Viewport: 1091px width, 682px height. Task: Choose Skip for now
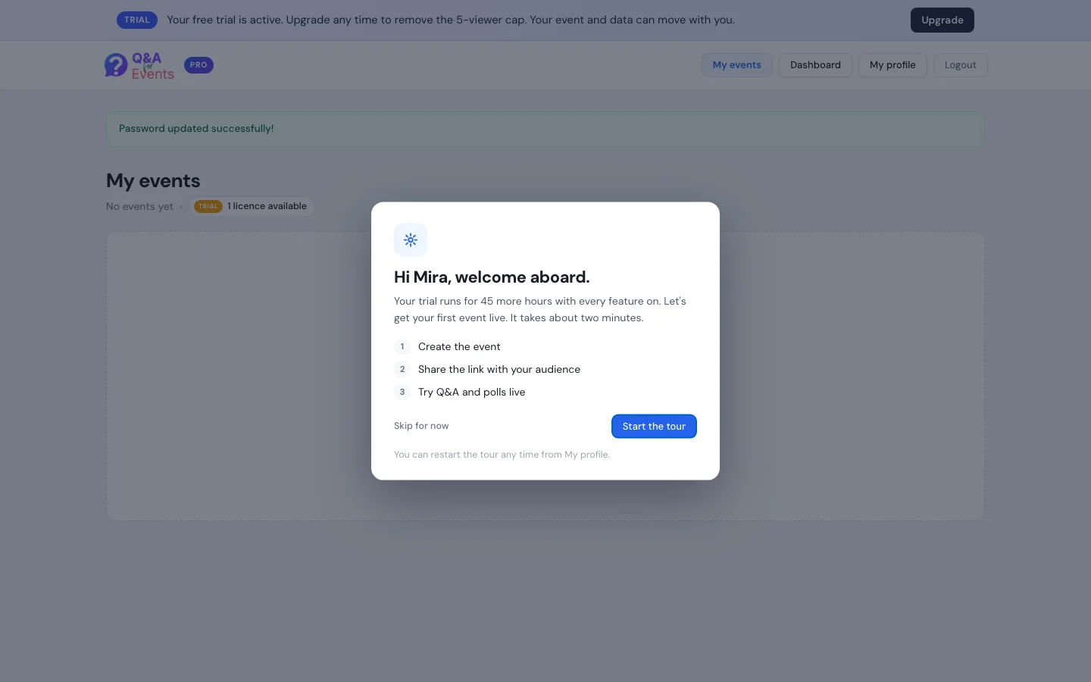click(x=421, y=426)
